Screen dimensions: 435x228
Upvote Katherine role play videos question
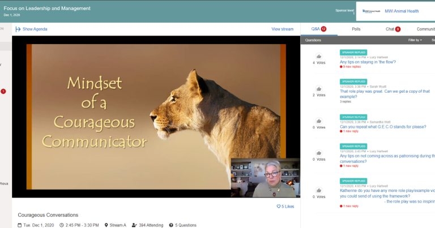coord(319,191)
